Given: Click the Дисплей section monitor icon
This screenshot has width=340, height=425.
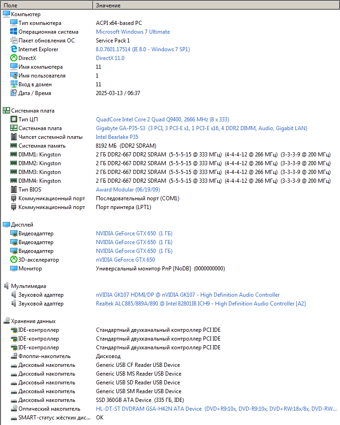Looking at the screenshot, I should [6, 224].
